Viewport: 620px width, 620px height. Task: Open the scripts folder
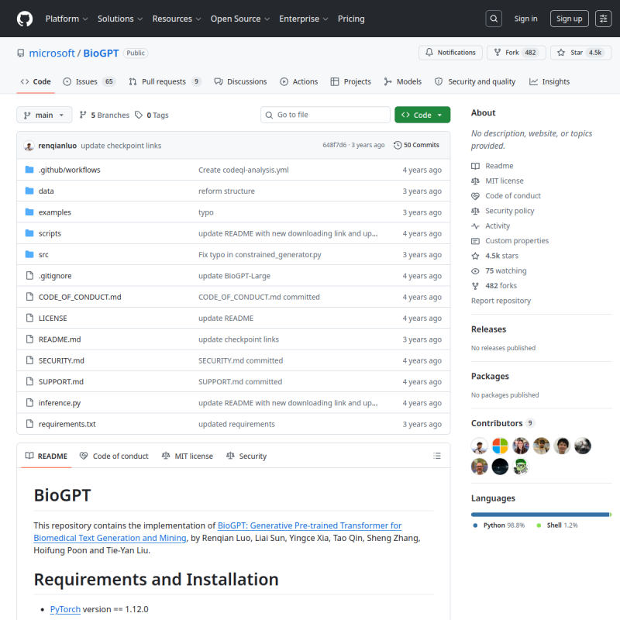[x=50, y=234]
